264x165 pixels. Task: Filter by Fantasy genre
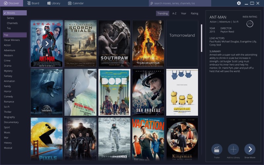(x=8, y=76)
